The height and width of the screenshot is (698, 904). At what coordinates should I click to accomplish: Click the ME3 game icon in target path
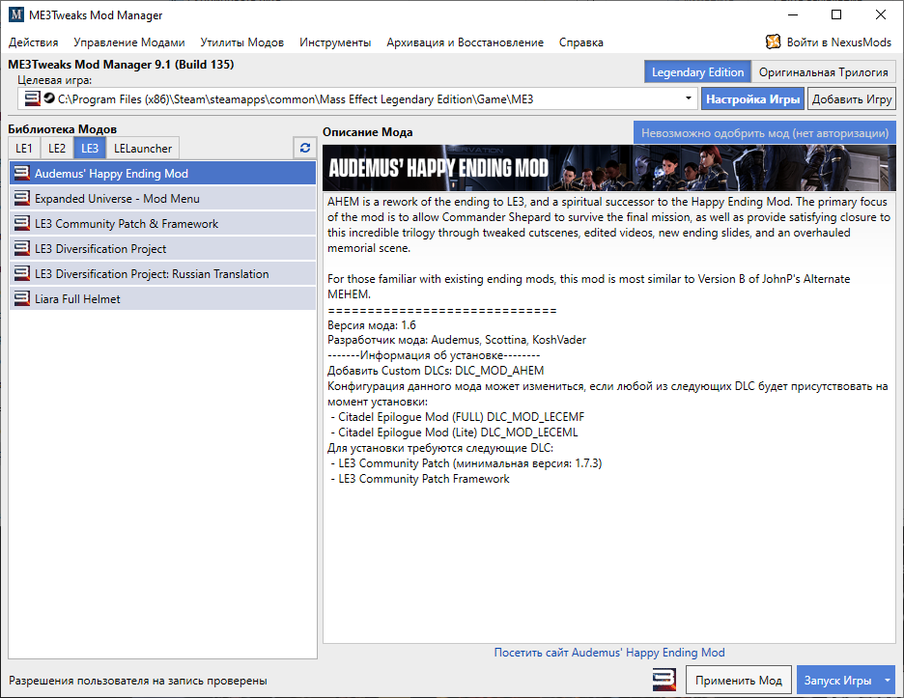(x=33, y=98)
